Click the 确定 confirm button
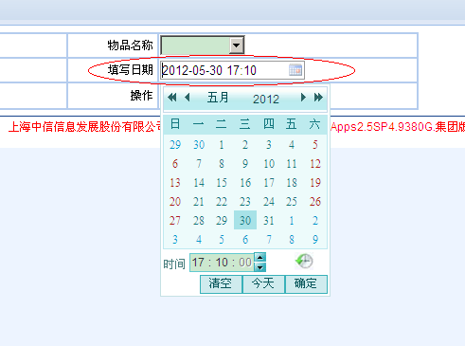This screenshot has width=465, height=346. coord(306,283)
